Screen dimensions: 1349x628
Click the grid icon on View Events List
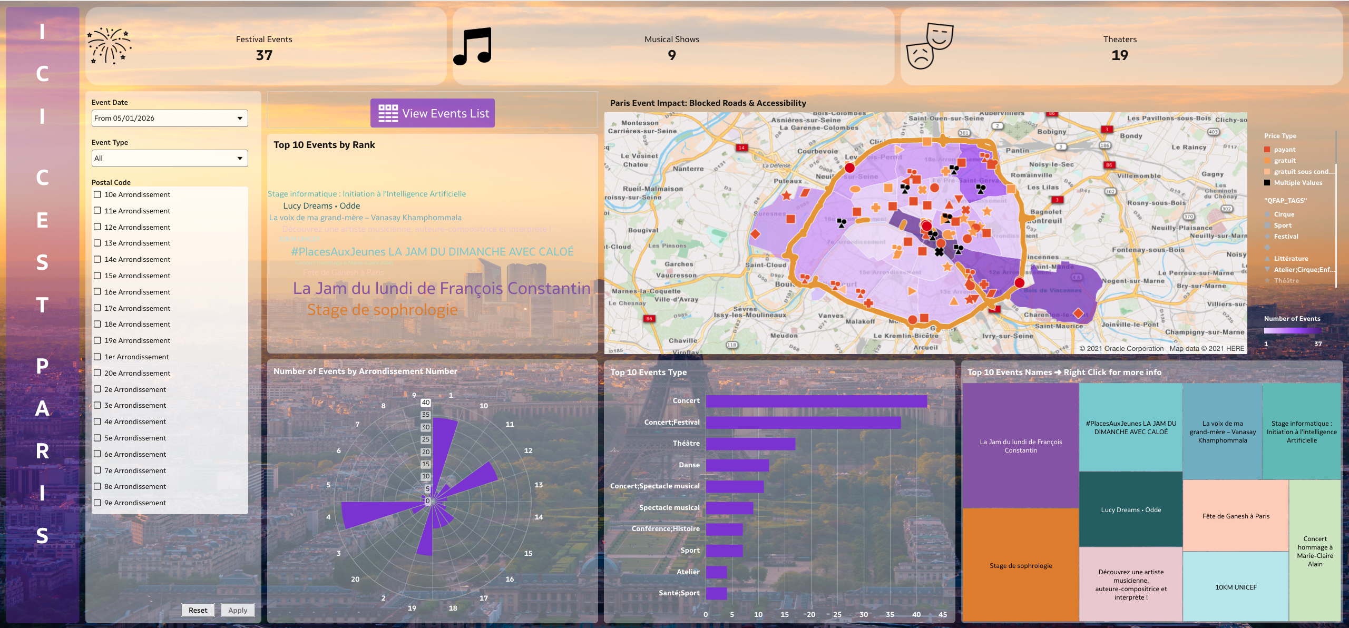(388, 113)
